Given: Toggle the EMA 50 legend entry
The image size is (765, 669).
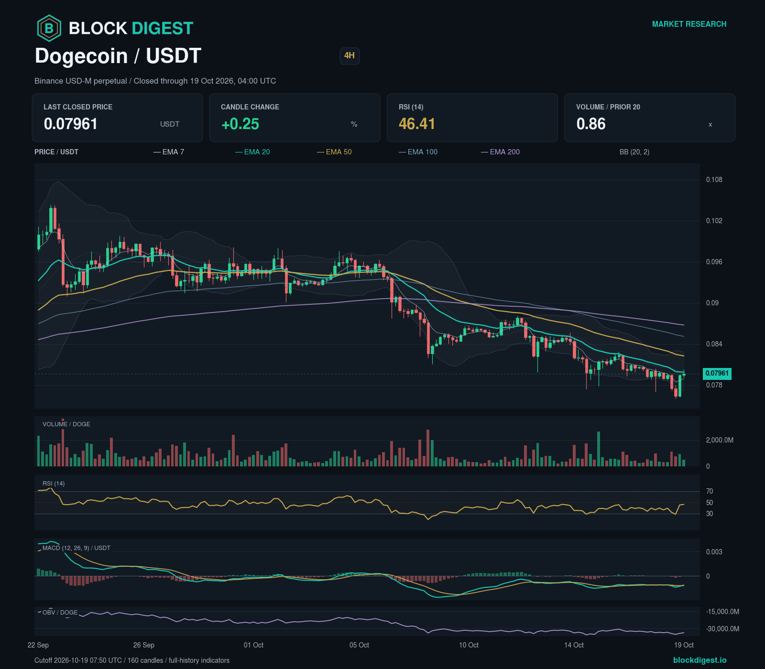Looking at the screenshot, I should [334, 152].
